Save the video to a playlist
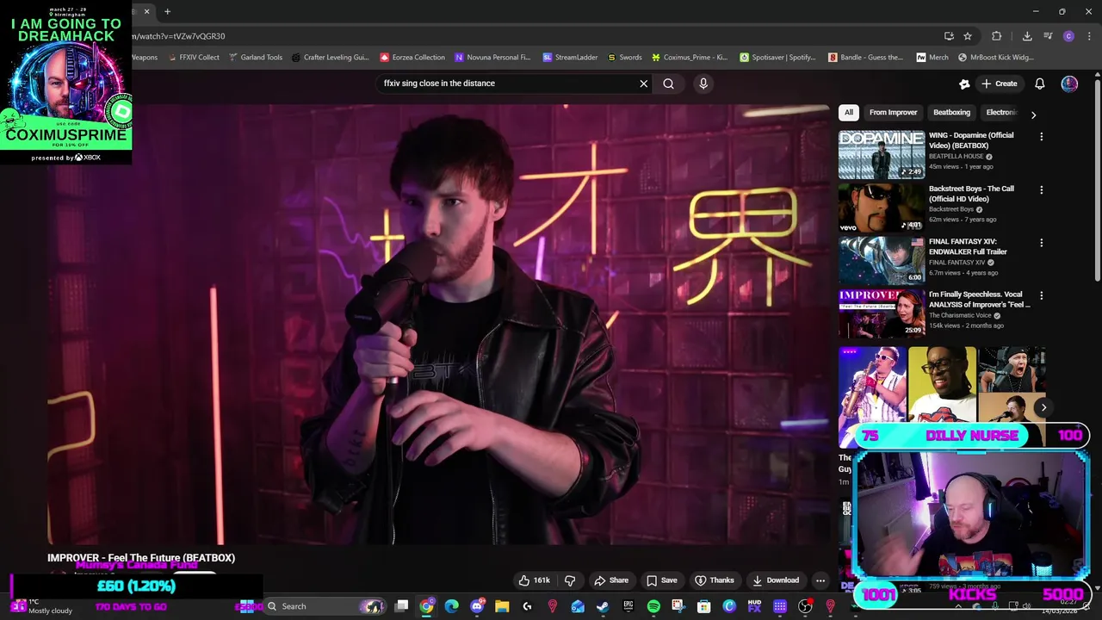 pos(661,580)
